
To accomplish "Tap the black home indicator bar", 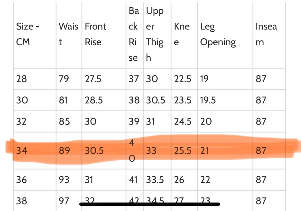I will click(150, 204).
